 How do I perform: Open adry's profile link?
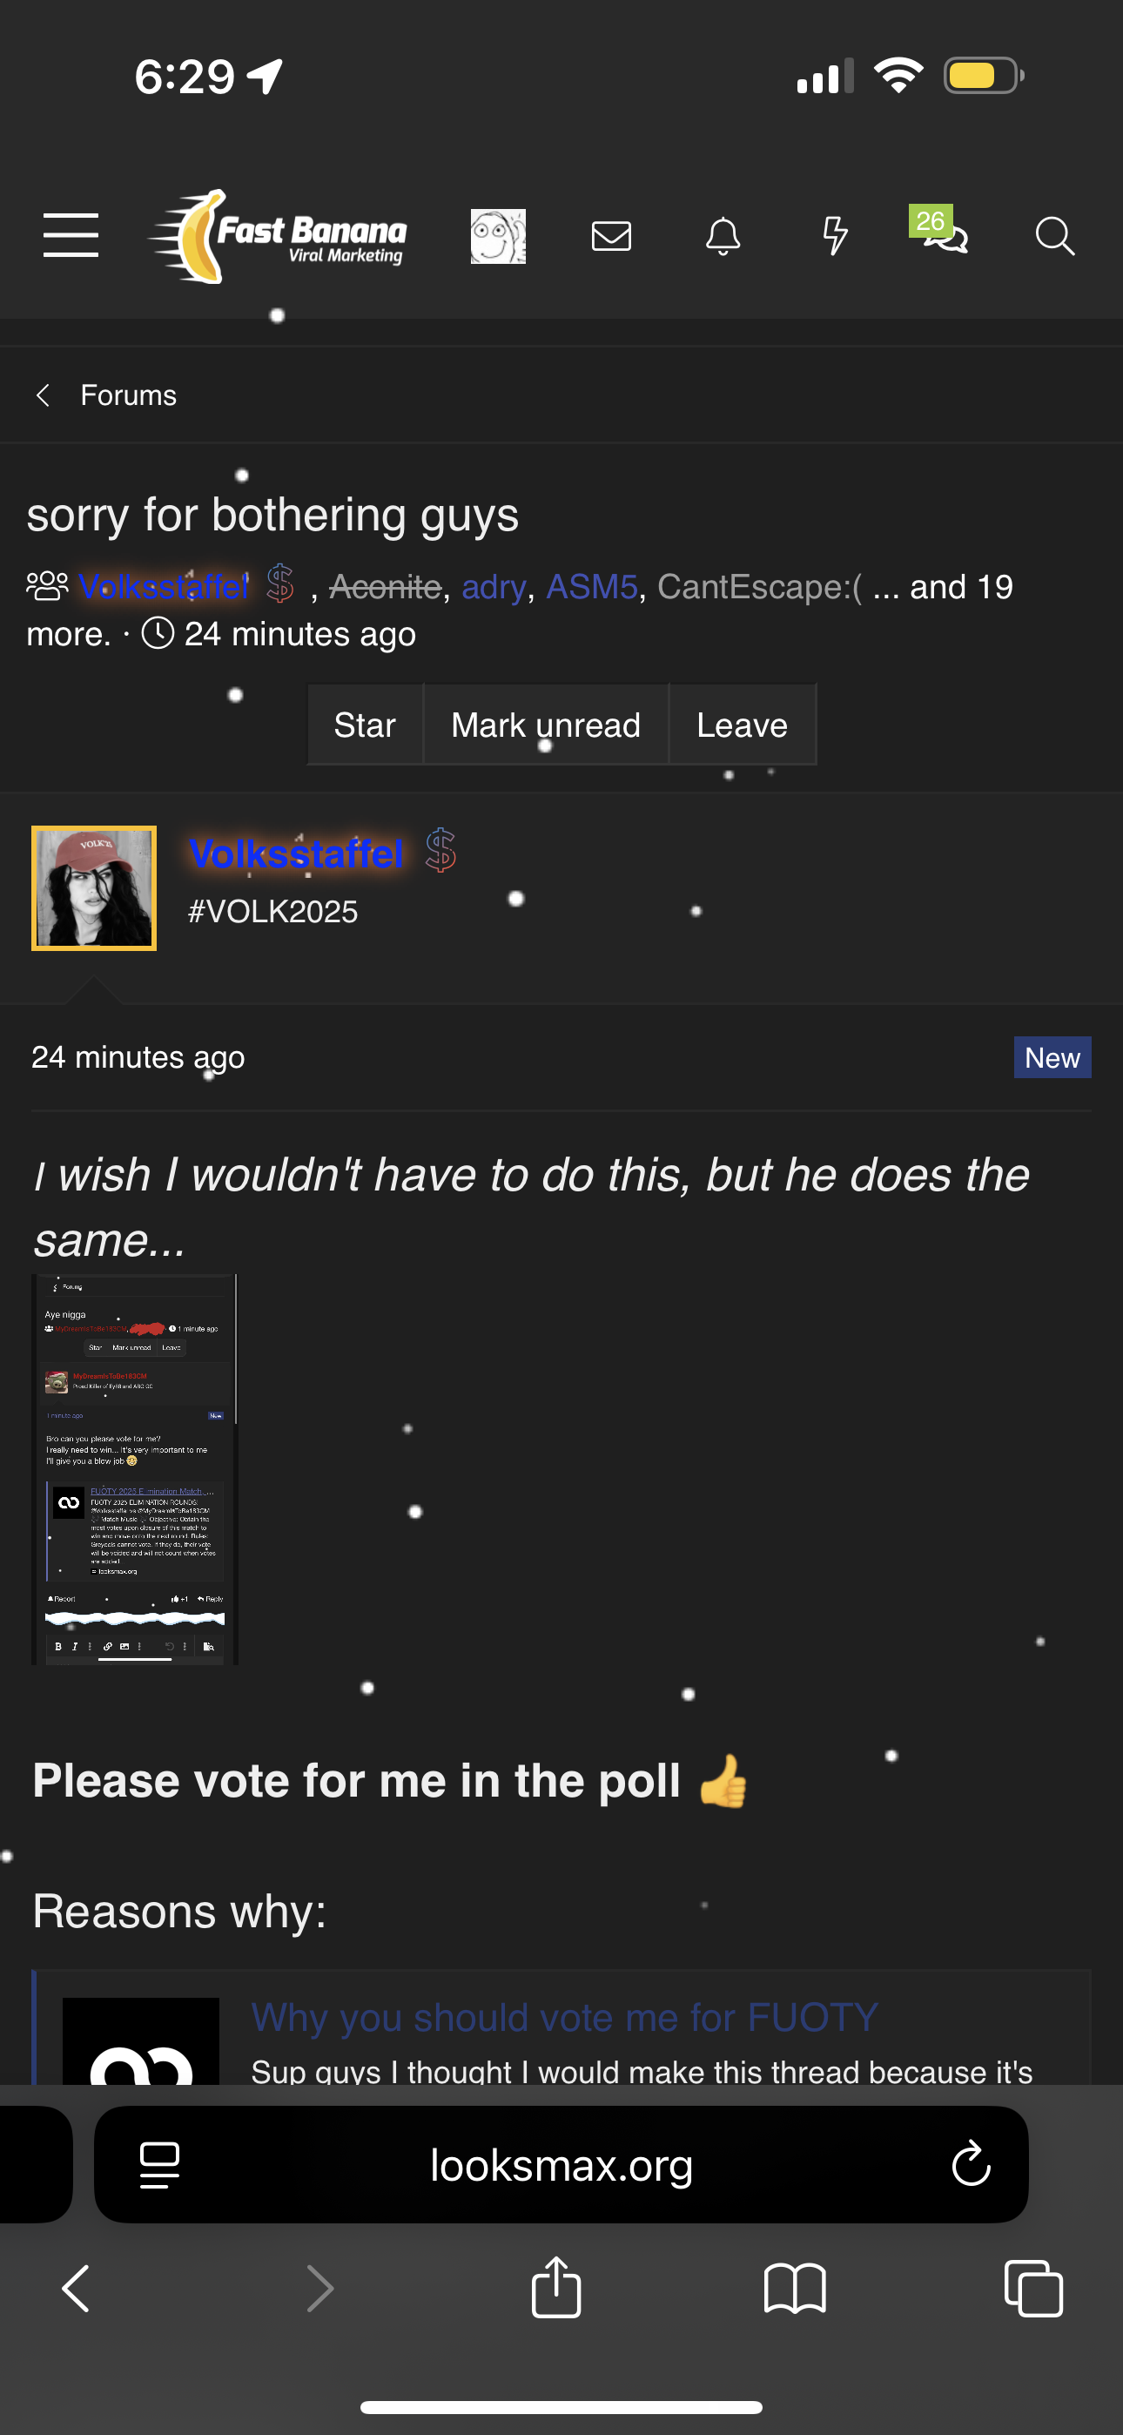click(493, 587)
